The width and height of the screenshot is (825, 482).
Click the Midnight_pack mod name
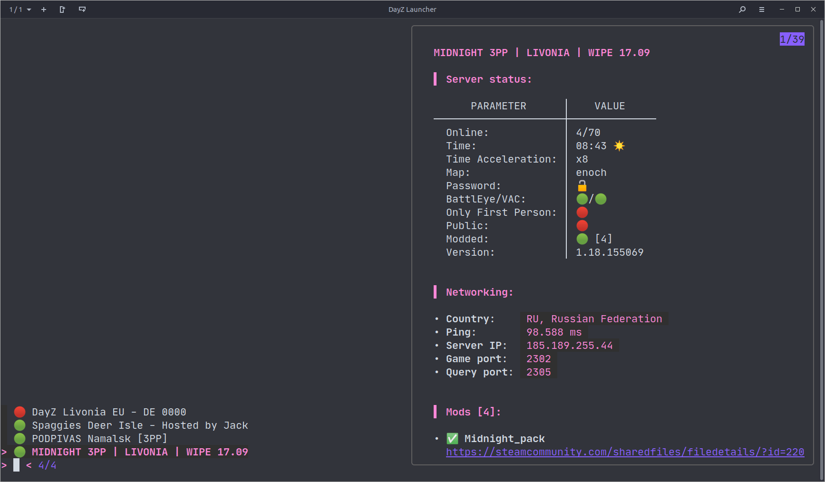point(505,439)
